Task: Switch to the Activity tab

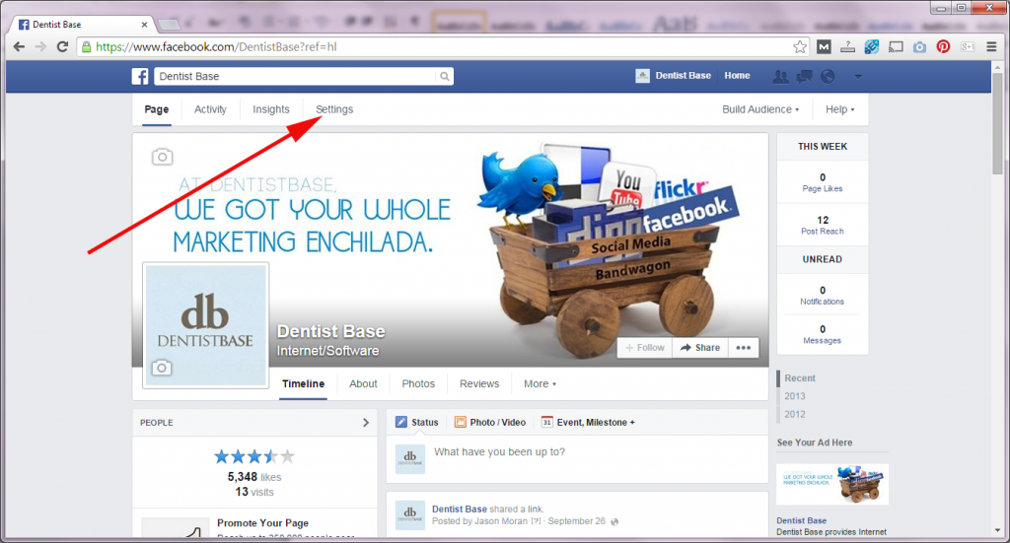Action: [x=211, y=109]
